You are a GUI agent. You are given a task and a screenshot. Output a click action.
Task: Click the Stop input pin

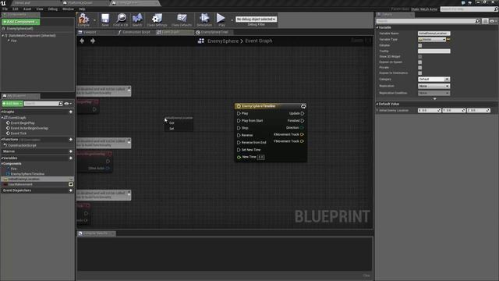[239, 128]
